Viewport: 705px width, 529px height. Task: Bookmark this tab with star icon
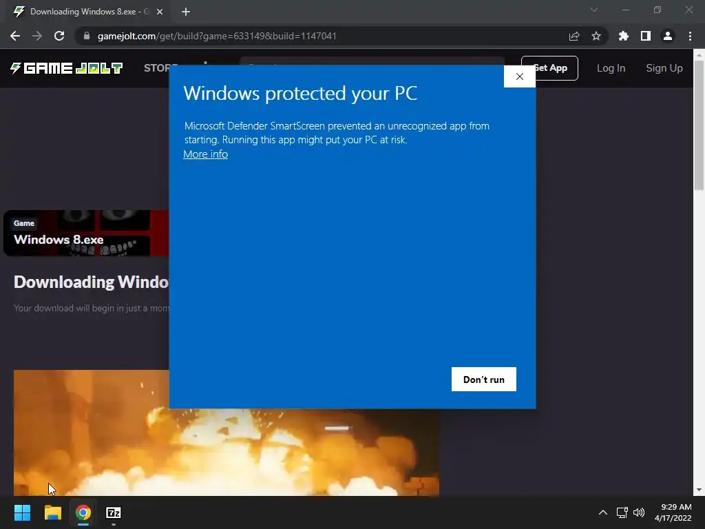coord(596,36)
